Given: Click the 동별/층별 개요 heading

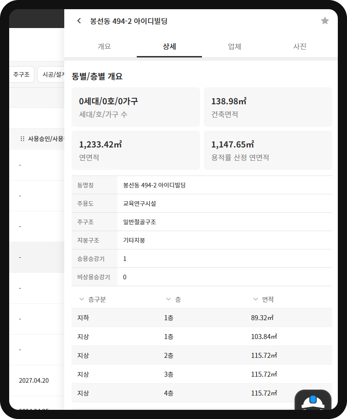Looking at the screenshot, I should point(97,76).
